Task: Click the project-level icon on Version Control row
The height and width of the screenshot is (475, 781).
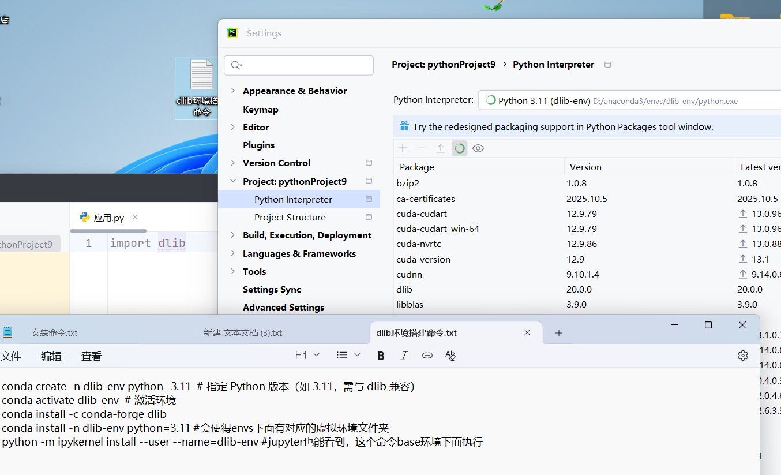Action: 369,163
